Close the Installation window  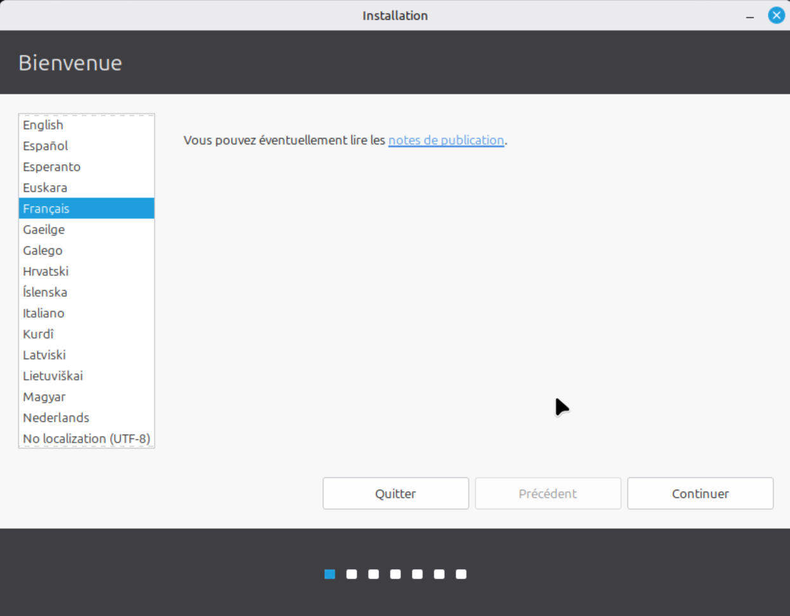tap(776, 15)
